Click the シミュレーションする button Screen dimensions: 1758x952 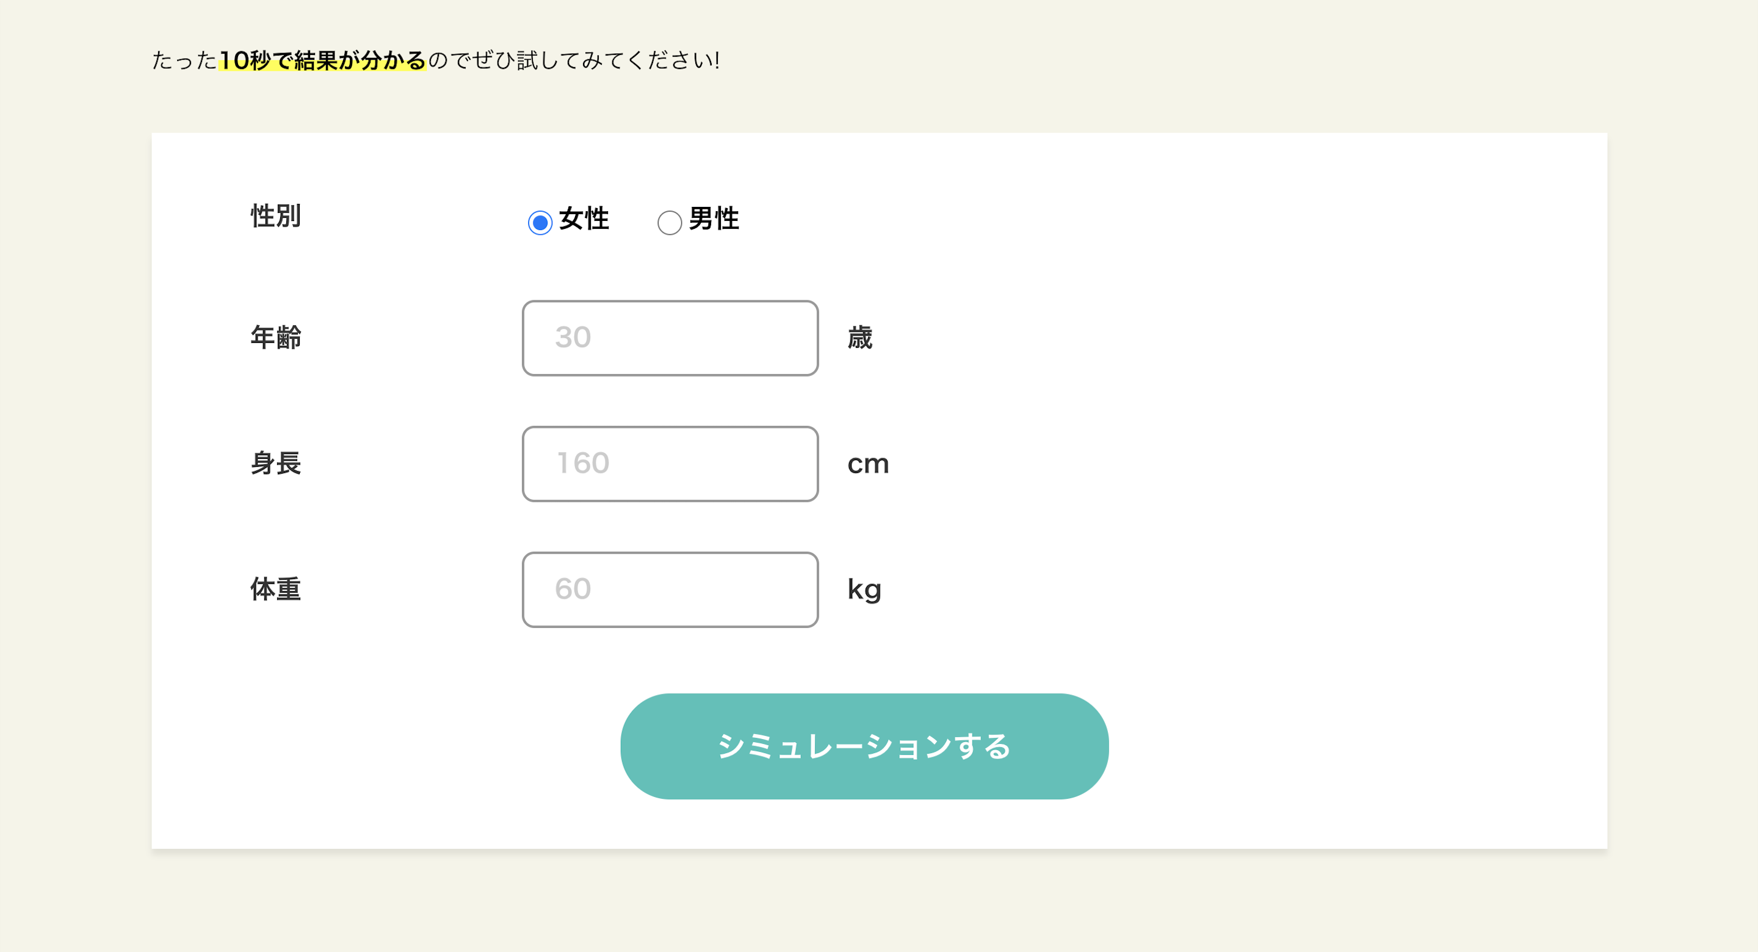pos(864,746)
